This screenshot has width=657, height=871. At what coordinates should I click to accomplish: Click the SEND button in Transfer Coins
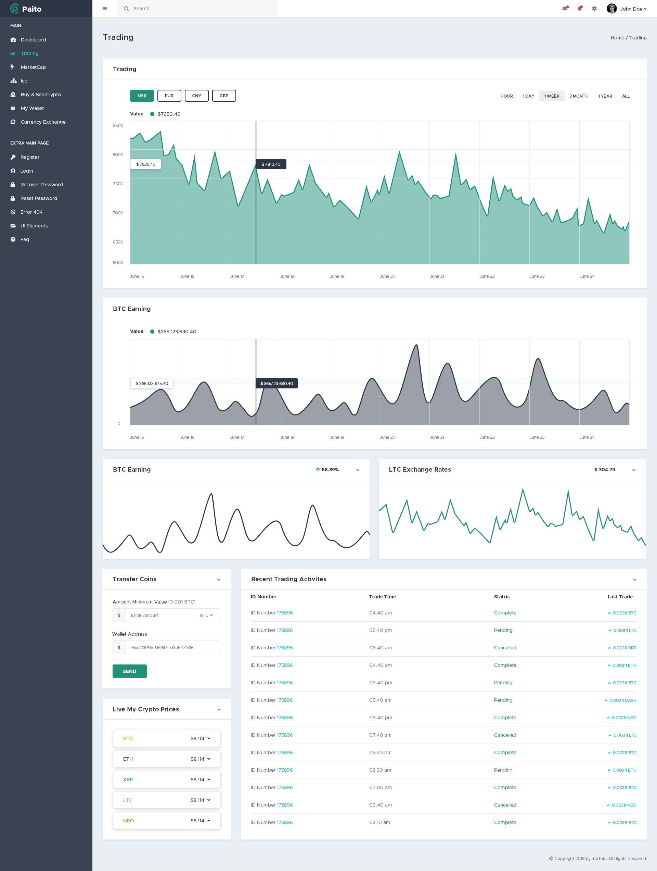click(130, 671)
